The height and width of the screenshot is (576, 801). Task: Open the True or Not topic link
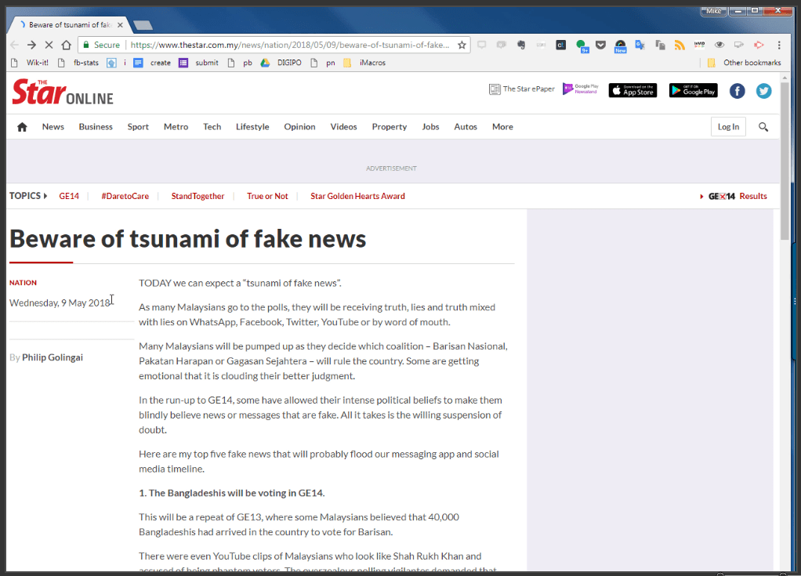tap(267, 196)
